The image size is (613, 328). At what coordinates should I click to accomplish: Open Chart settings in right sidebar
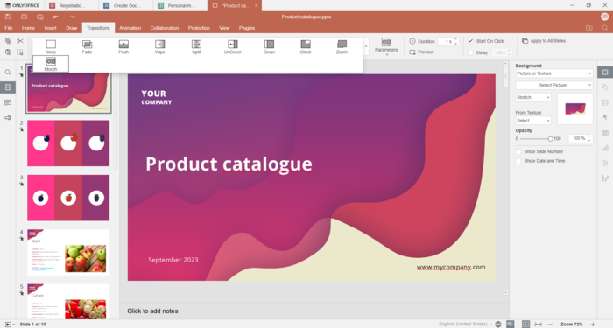click(x=605, y=148)
